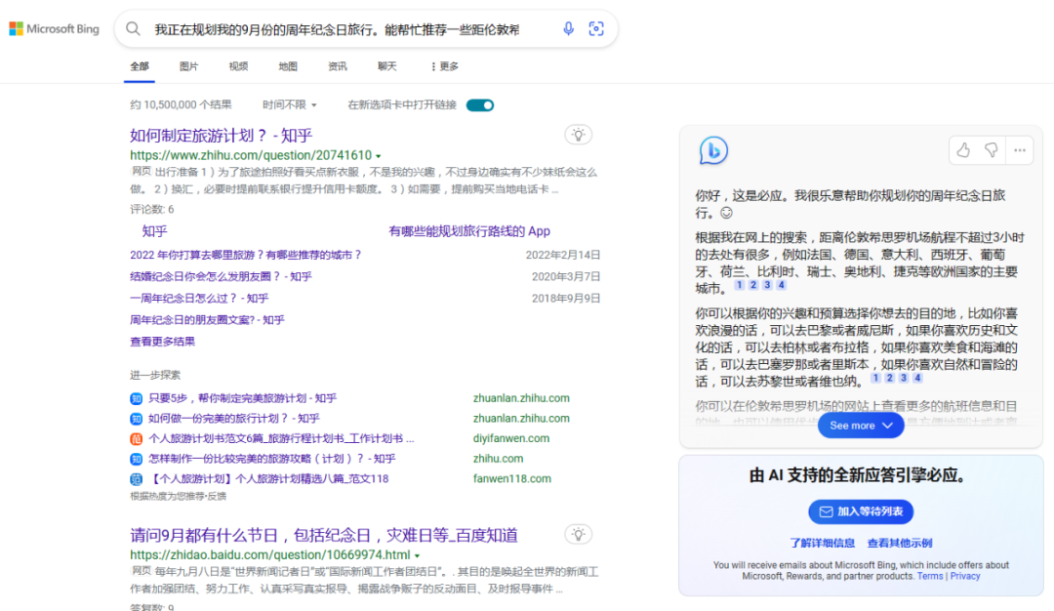Open 查看更多结果 link
This screenshot has width=1054, height=611.
click(162, 342)
